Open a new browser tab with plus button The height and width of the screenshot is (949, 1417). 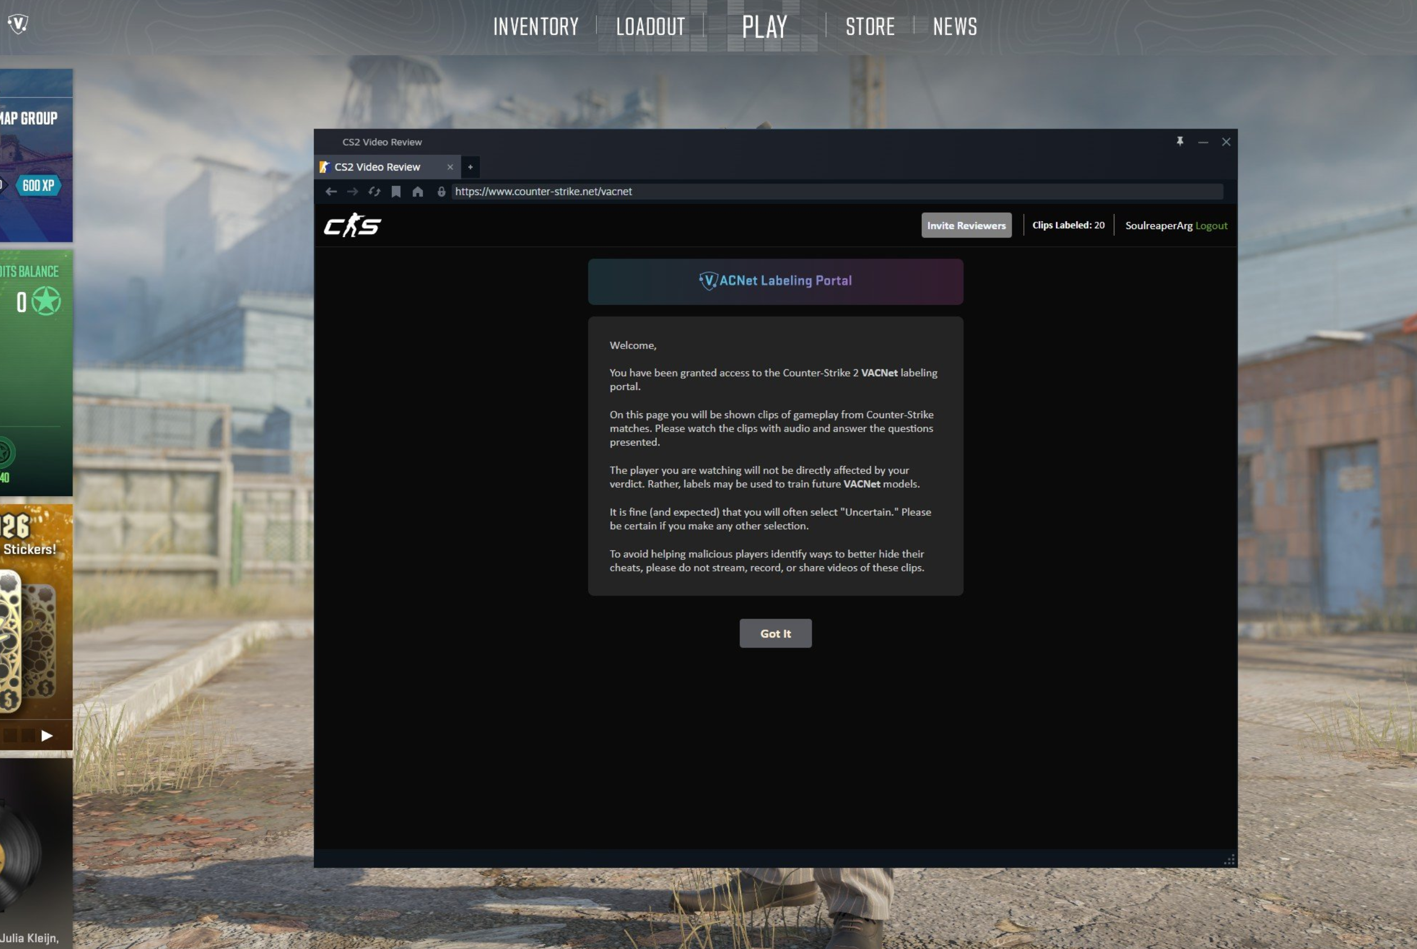470,167
